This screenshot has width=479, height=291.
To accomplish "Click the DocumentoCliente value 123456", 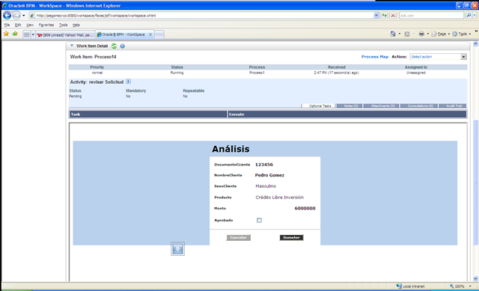I will pos(264,165).
